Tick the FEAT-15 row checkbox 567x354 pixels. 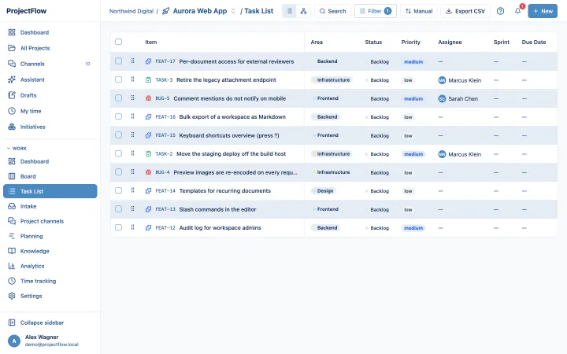coord(119,135)
